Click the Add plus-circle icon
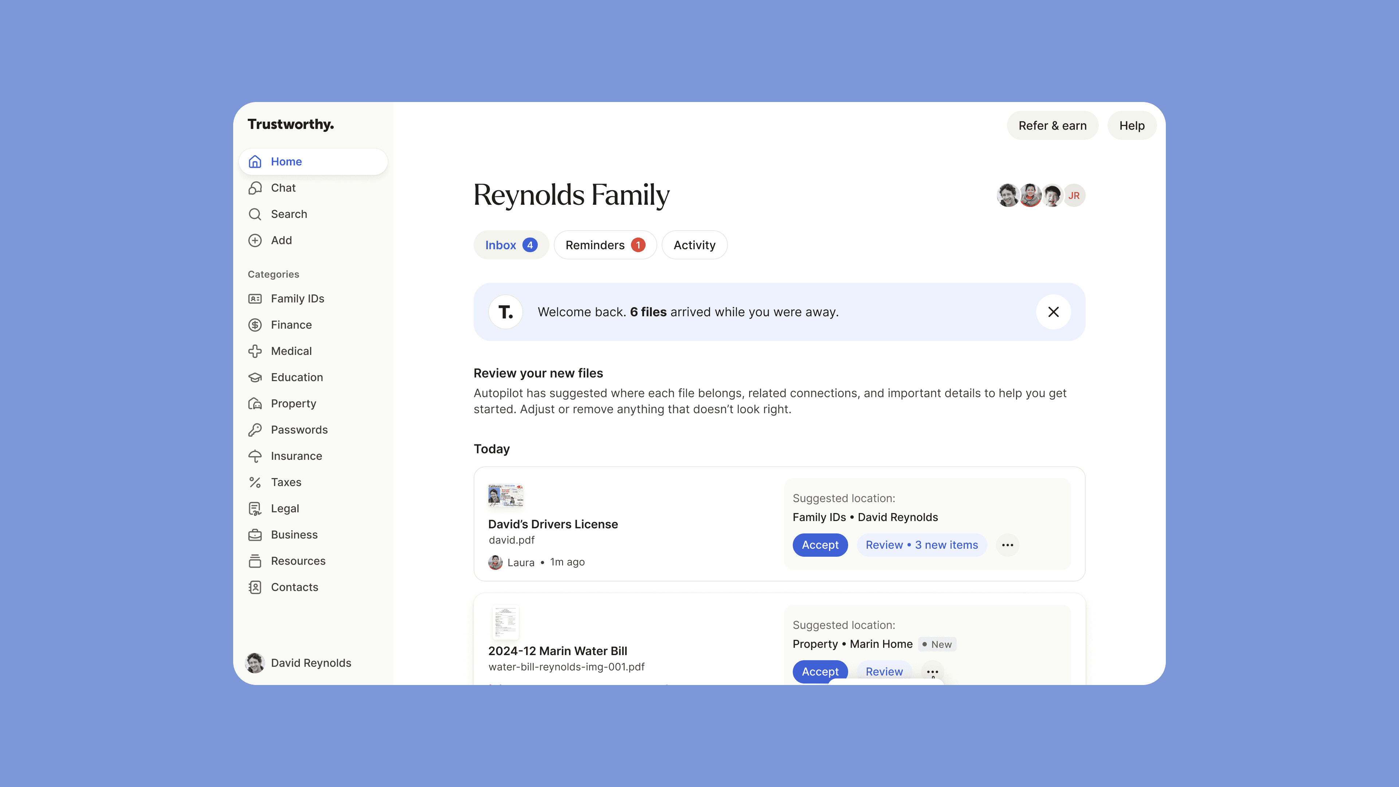 click(x=255, y=240)
